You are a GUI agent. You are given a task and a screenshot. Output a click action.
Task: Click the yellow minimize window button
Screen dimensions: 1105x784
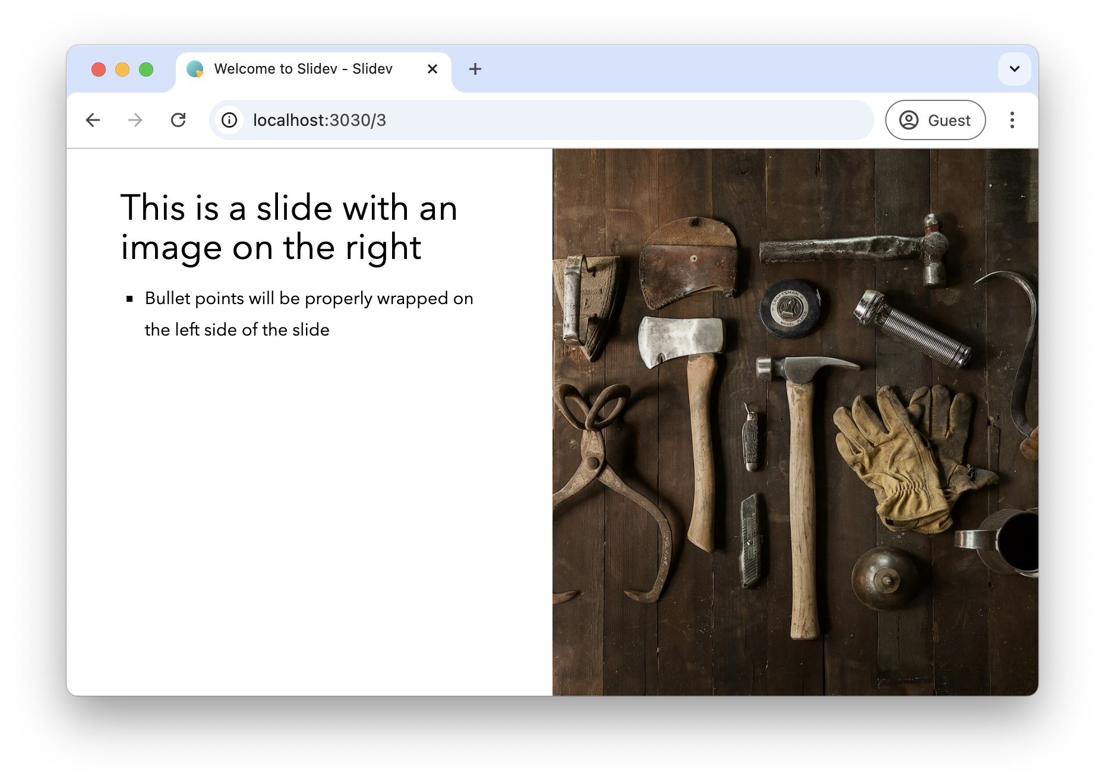[x=122, y=69]
